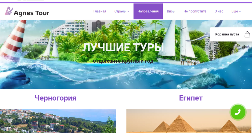Open the Египет heading link
This screenshot has height=133, width=252.
coord(191,98)
